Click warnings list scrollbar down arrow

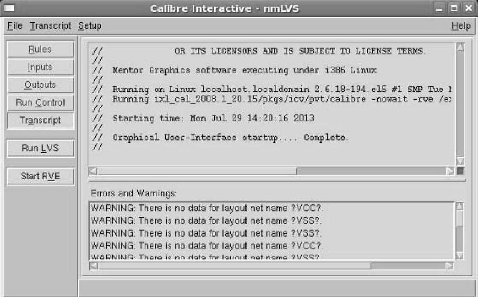(460, 255)
